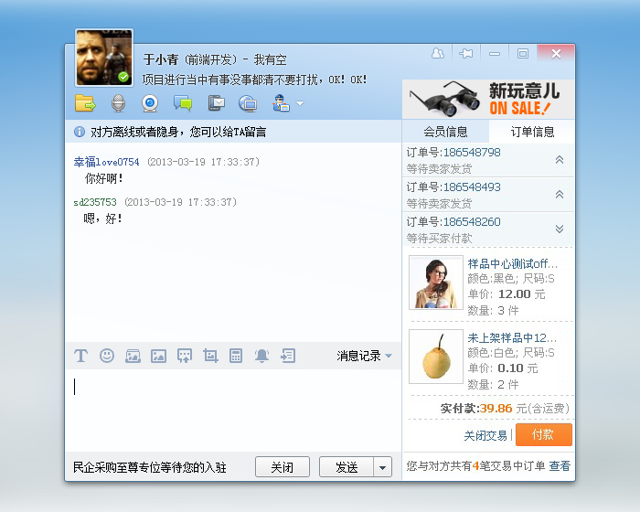Open the font formatting T tool
Viewport: 640px width, 512px height.
(80, 356)
